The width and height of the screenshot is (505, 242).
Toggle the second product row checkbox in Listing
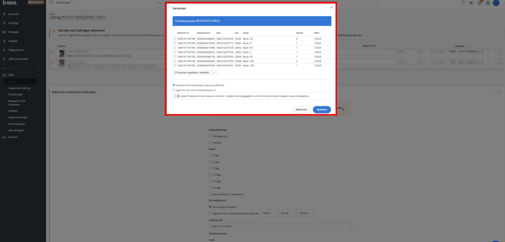52,62
